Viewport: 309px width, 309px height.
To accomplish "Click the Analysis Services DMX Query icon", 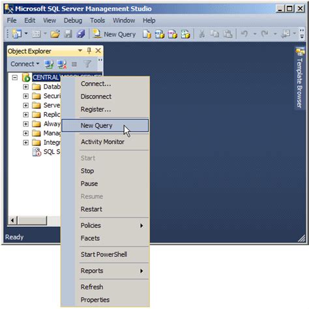I will (x=172, y=34).
